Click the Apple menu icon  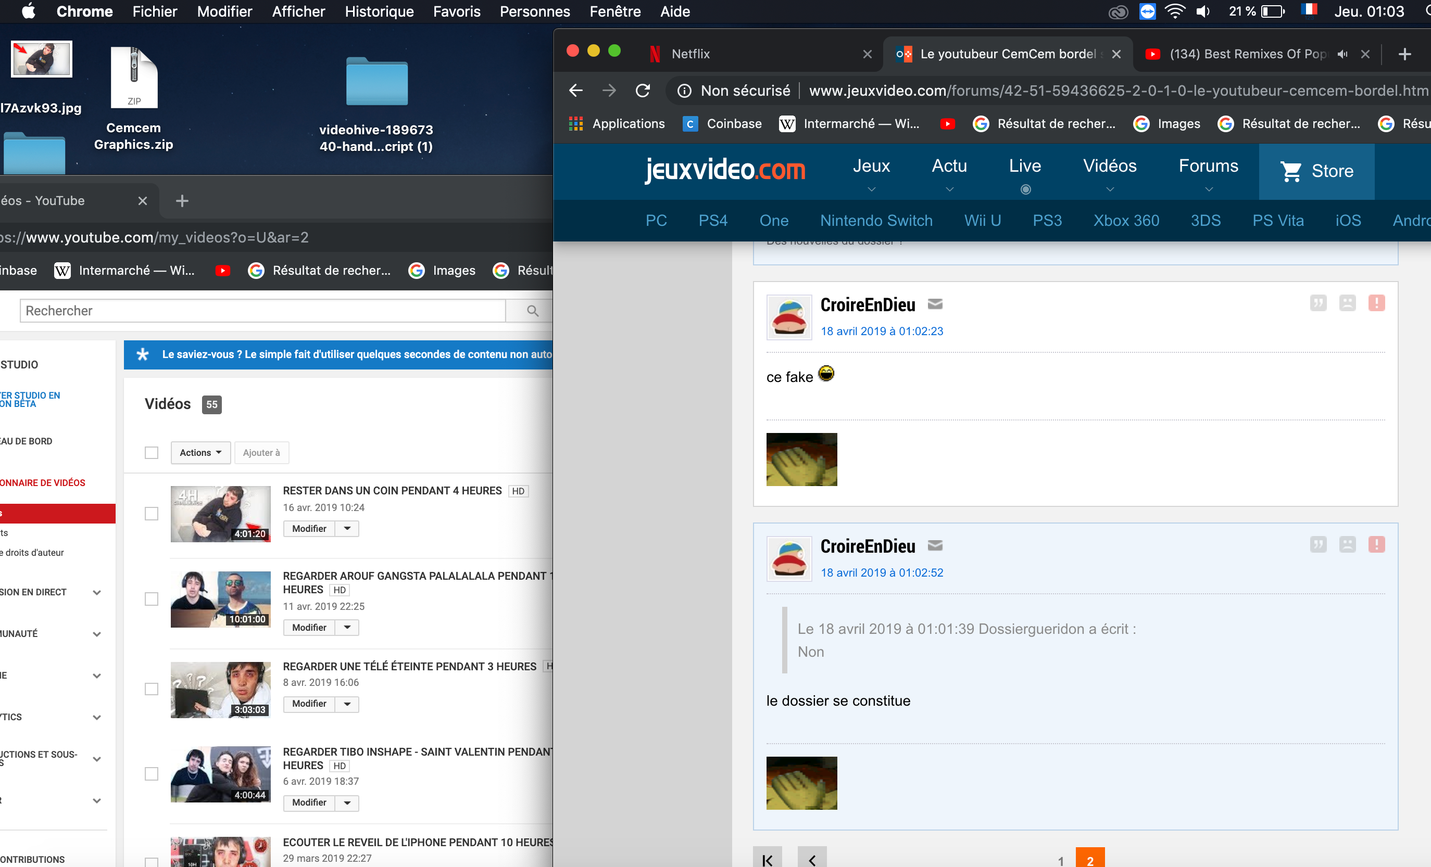28,11
